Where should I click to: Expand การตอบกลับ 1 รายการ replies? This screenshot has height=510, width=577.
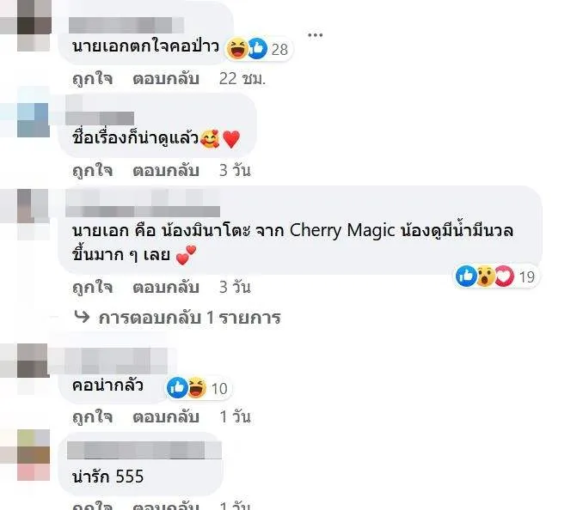[x=189, y=318]
